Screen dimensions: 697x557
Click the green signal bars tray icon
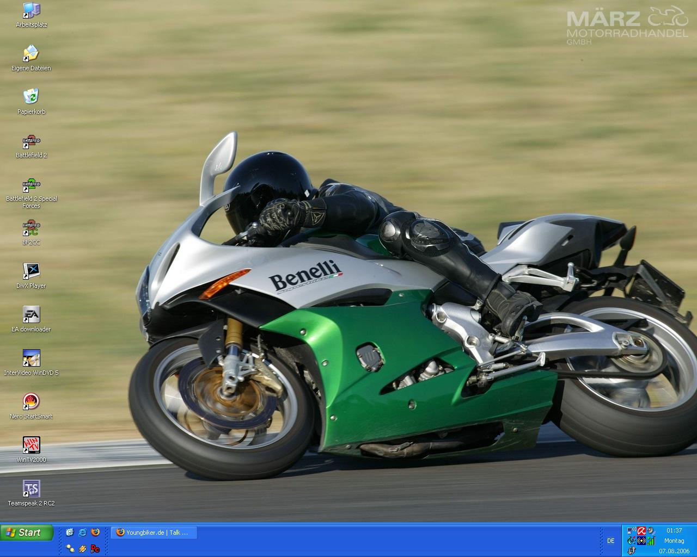pos(651,541)
